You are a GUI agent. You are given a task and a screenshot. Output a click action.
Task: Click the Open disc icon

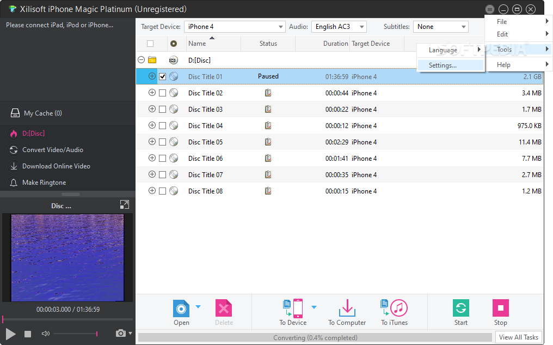click(x=181, y=308)
